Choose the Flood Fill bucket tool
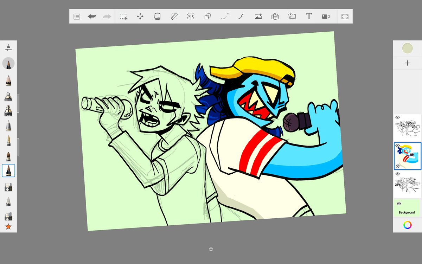The height and width of the screenshot is (264, 422). 157,16
